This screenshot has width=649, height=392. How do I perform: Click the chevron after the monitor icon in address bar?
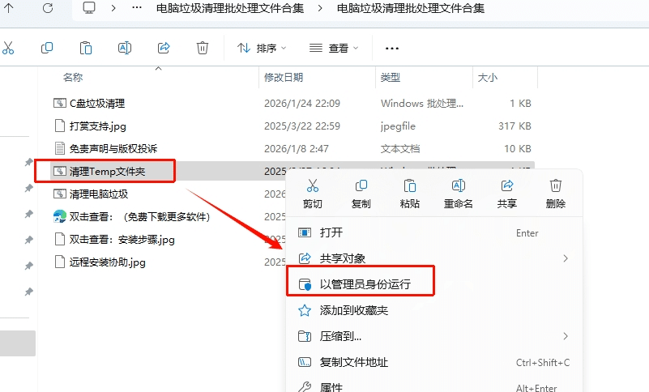coord(113,8)
